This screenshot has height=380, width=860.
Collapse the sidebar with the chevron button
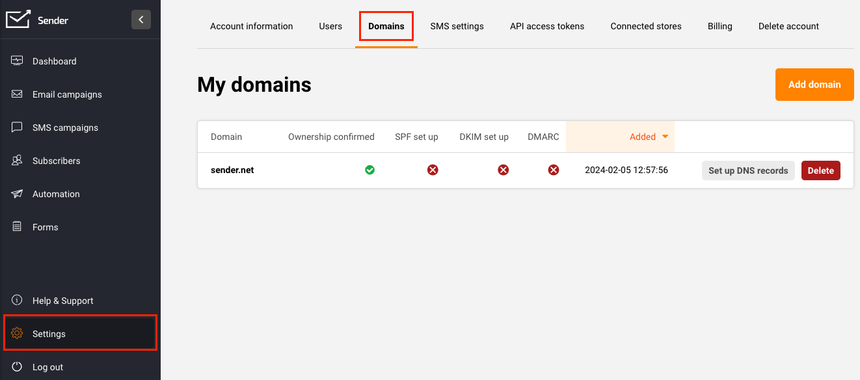141,20
